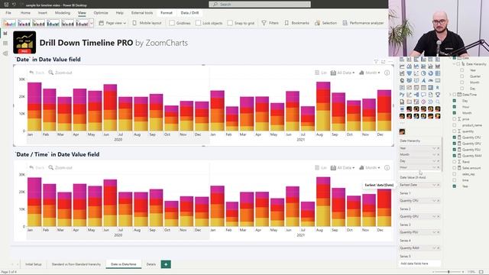The height and width of the screenshot is (275, 489).
Task: Open the Data / Drill ribbon tab
Action: pos(189,13)
